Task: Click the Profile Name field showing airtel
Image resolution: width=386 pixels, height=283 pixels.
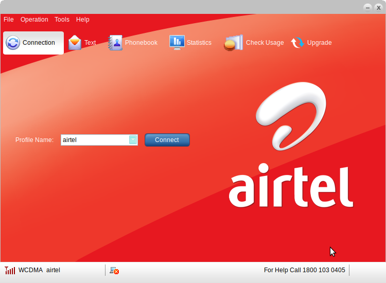Action: pos(99,140)
